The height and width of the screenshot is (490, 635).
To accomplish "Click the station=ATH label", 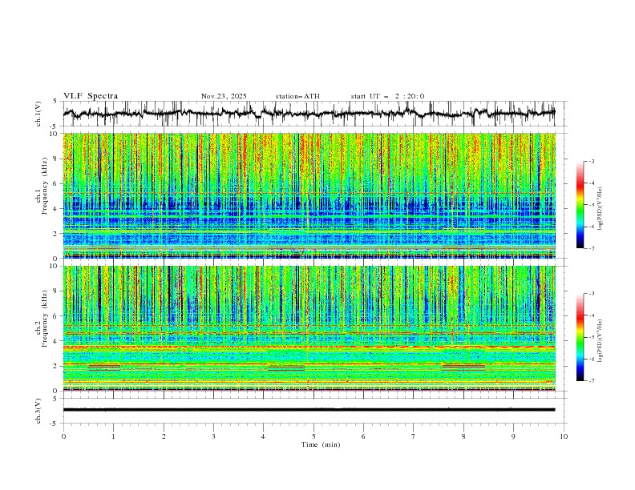I will point(297,96).
